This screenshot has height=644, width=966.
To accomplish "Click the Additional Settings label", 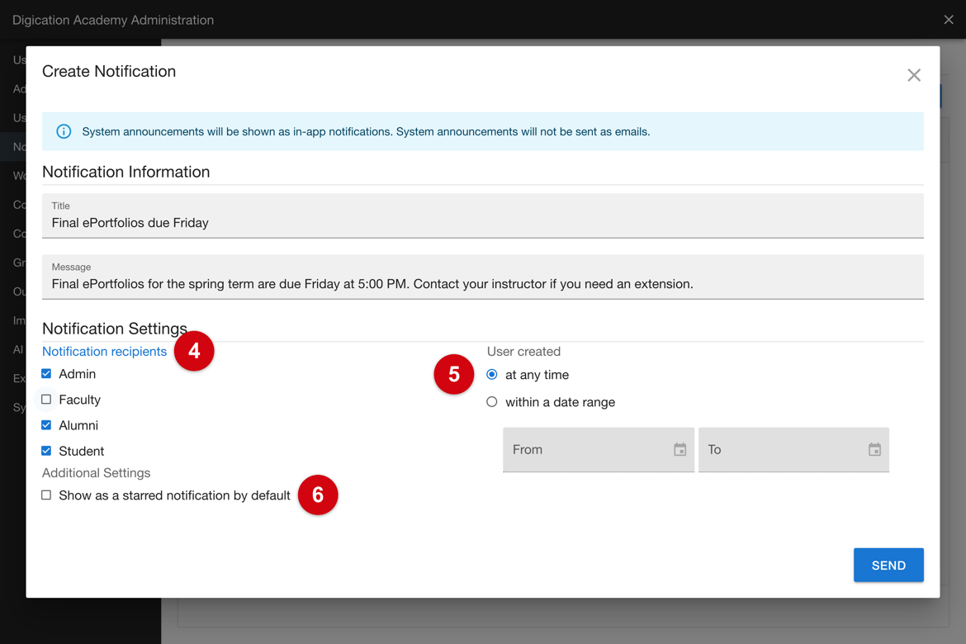I will pyautogui.click(x=96, y=472).
